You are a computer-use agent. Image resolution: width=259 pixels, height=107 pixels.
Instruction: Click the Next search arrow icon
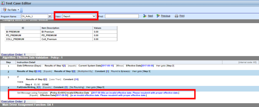pos(145,16)
